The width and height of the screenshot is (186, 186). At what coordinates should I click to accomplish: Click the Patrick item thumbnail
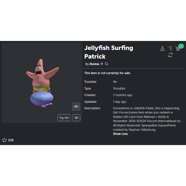click(x=42, y=83)
